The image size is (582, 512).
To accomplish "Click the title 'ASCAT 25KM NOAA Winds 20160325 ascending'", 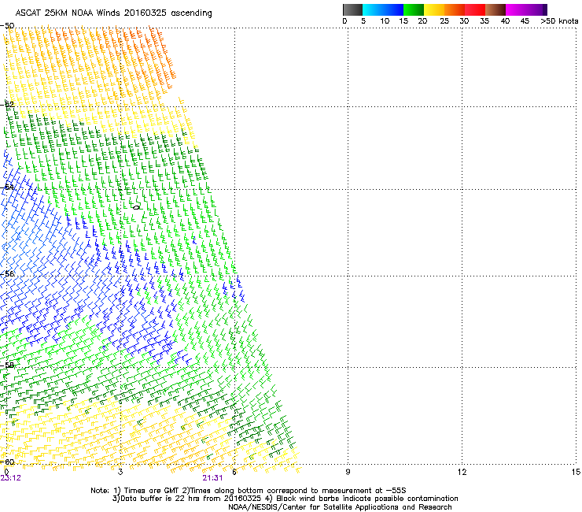I will click(x=113, y=13).
